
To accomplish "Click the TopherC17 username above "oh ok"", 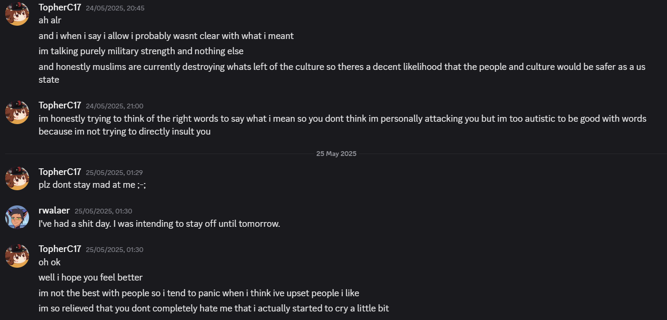I will 60,249.
